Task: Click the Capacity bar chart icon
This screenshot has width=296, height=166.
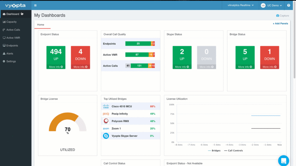Action: click(4, 22)
